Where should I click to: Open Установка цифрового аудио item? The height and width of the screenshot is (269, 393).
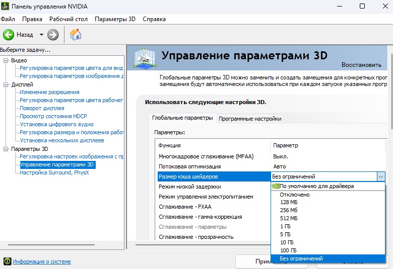point(56,124)
